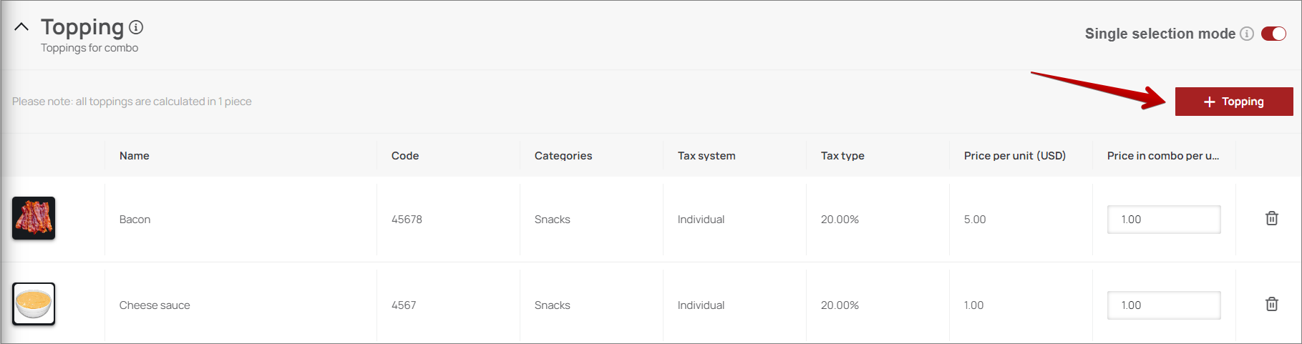Collapse the Topping section chevron
Viewport: 1302px width, 344px height.
(x=21, y=27)
